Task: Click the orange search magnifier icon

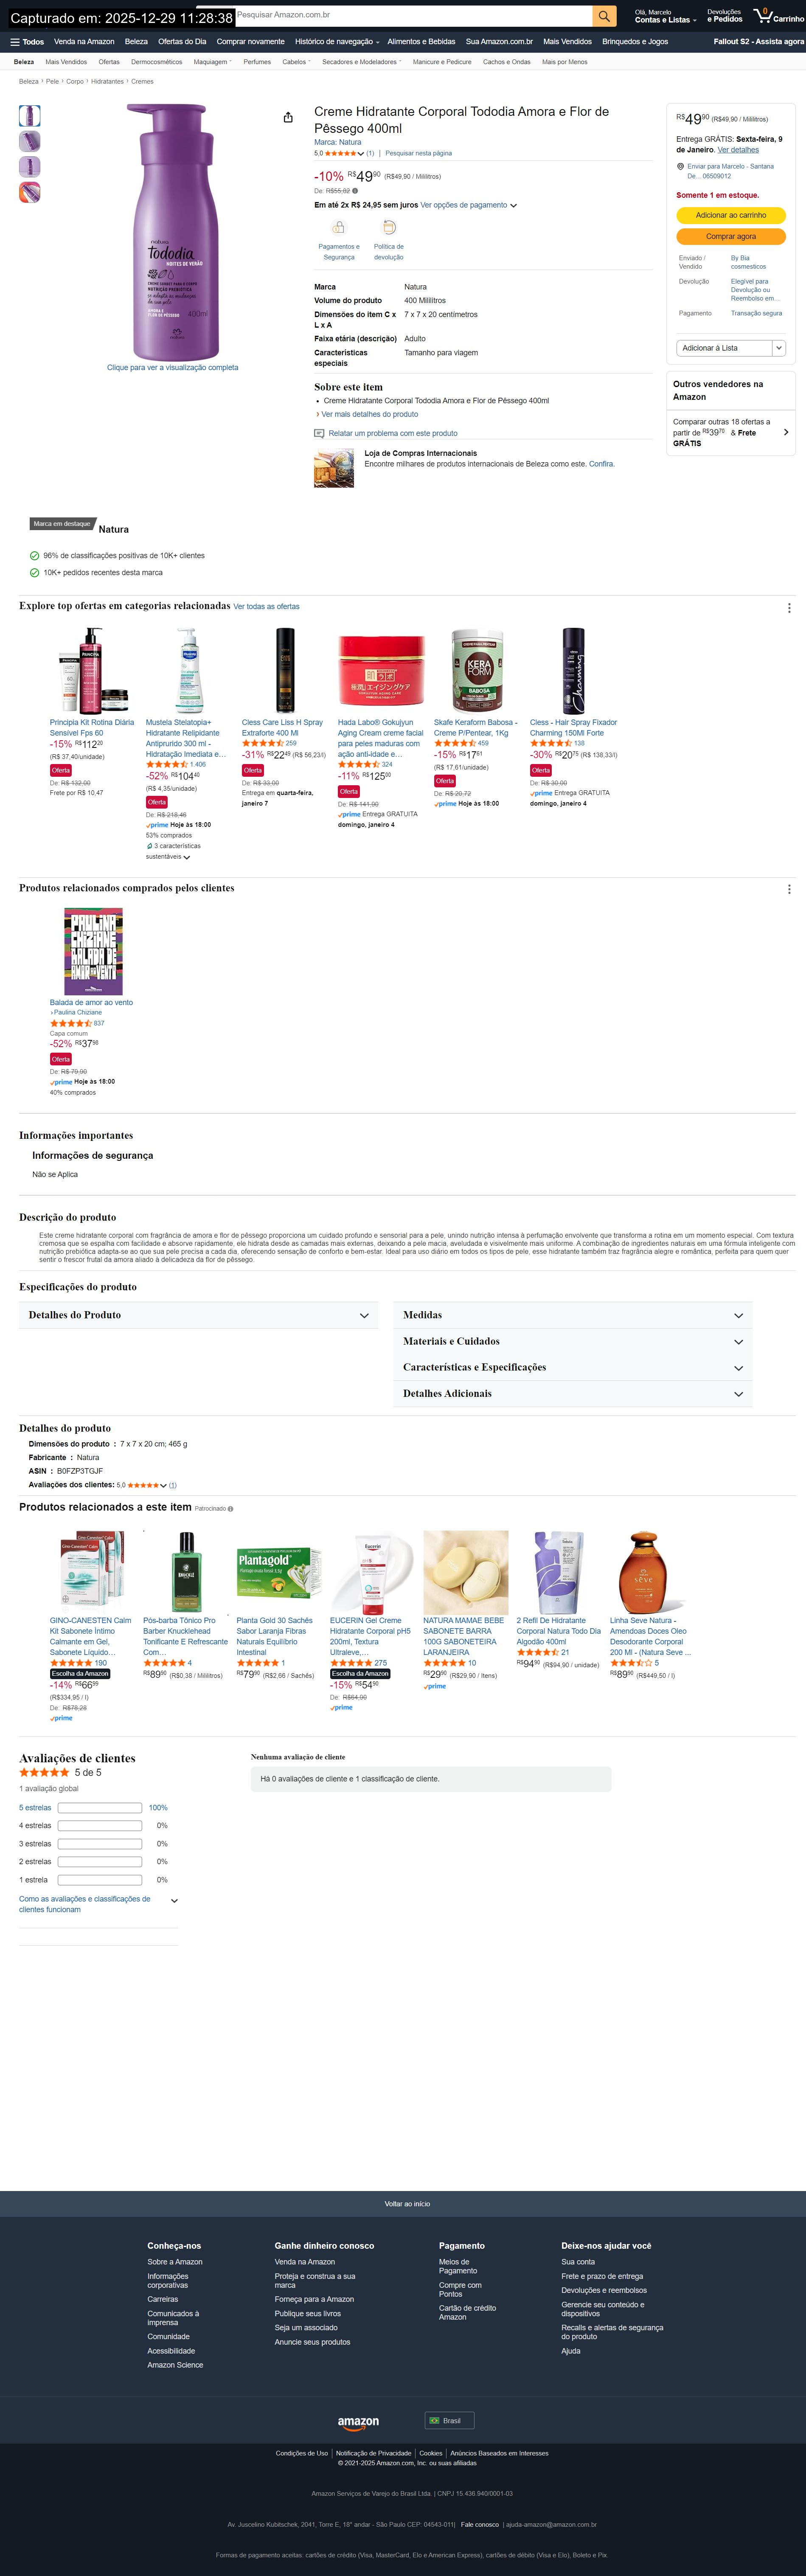Action: (x=604, y=16)
